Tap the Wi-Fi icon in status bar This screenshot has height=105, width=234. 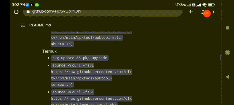coord(204,5)
